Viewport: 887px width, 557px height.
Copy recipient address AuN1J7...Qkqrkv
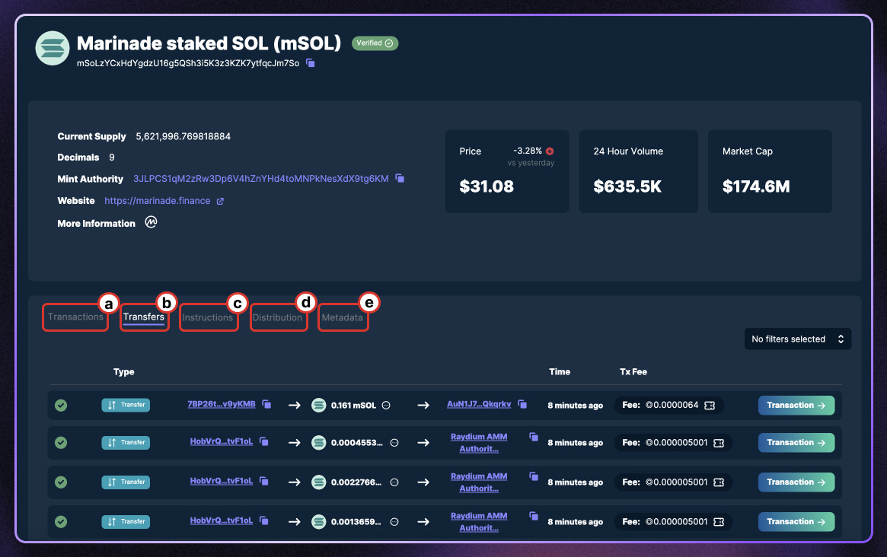click(x=522, y=404)
